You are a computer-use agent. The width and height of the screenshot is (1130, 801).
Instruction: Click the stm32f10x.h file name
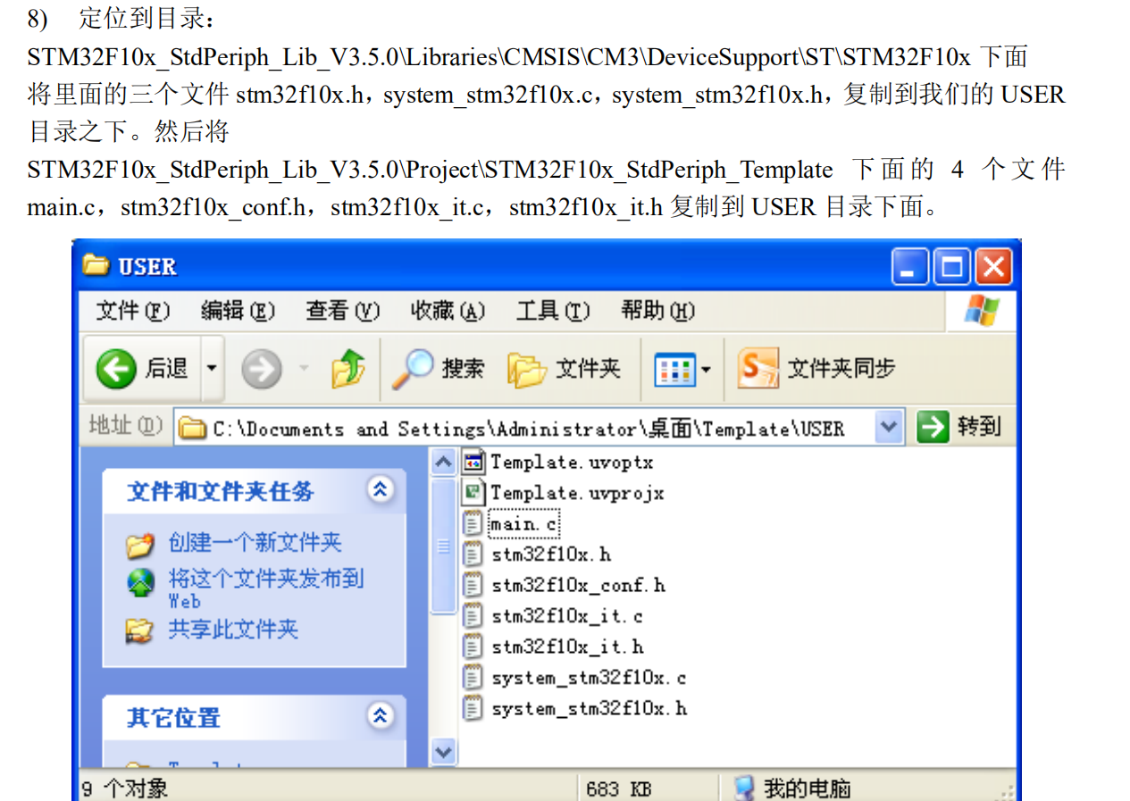(552, 555)
